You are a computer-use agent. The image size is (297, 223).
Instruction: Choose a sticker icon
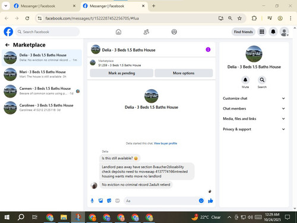pos(109,201)
